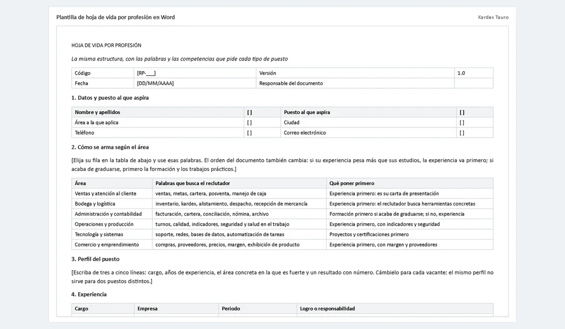Click the 'Administración y contabilidad' cell

pyautogui.click(x=112, y=214)
